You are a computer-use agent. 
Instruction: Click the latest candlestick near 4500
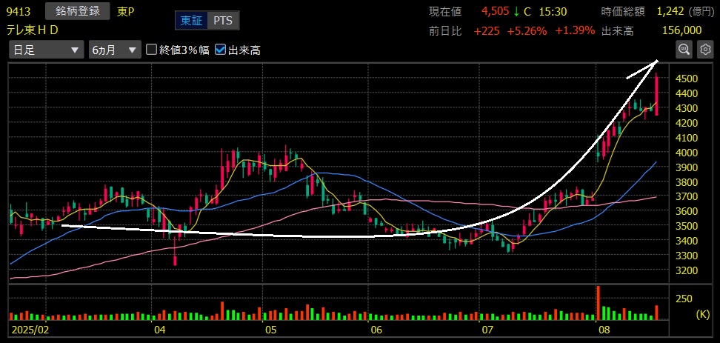click(656, 93)
